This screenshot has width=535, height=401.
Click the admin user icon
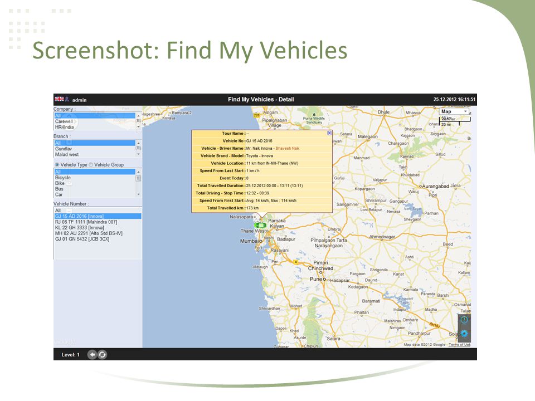click(67, 99)
